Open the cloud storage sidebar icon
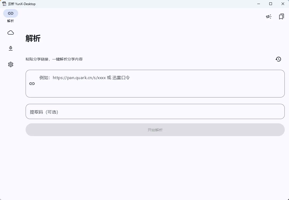289x200 pixels. [10, 32]
